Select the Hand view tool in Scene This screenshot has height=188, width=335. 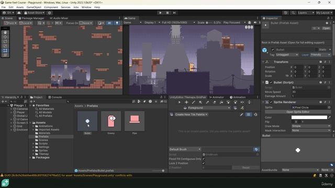[x=5, y=32]
